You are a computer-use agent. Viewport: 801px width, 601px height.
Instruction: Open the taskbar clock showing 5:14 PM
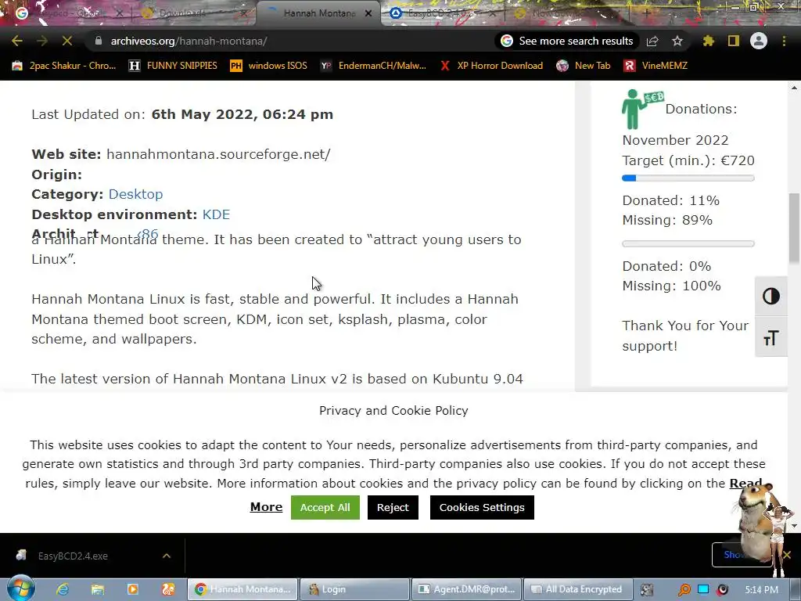click(761, 590)
